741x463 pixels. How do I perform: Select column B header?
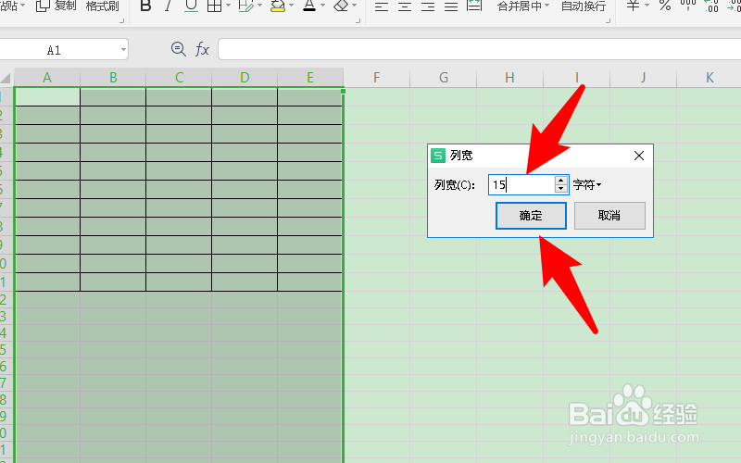113,78
